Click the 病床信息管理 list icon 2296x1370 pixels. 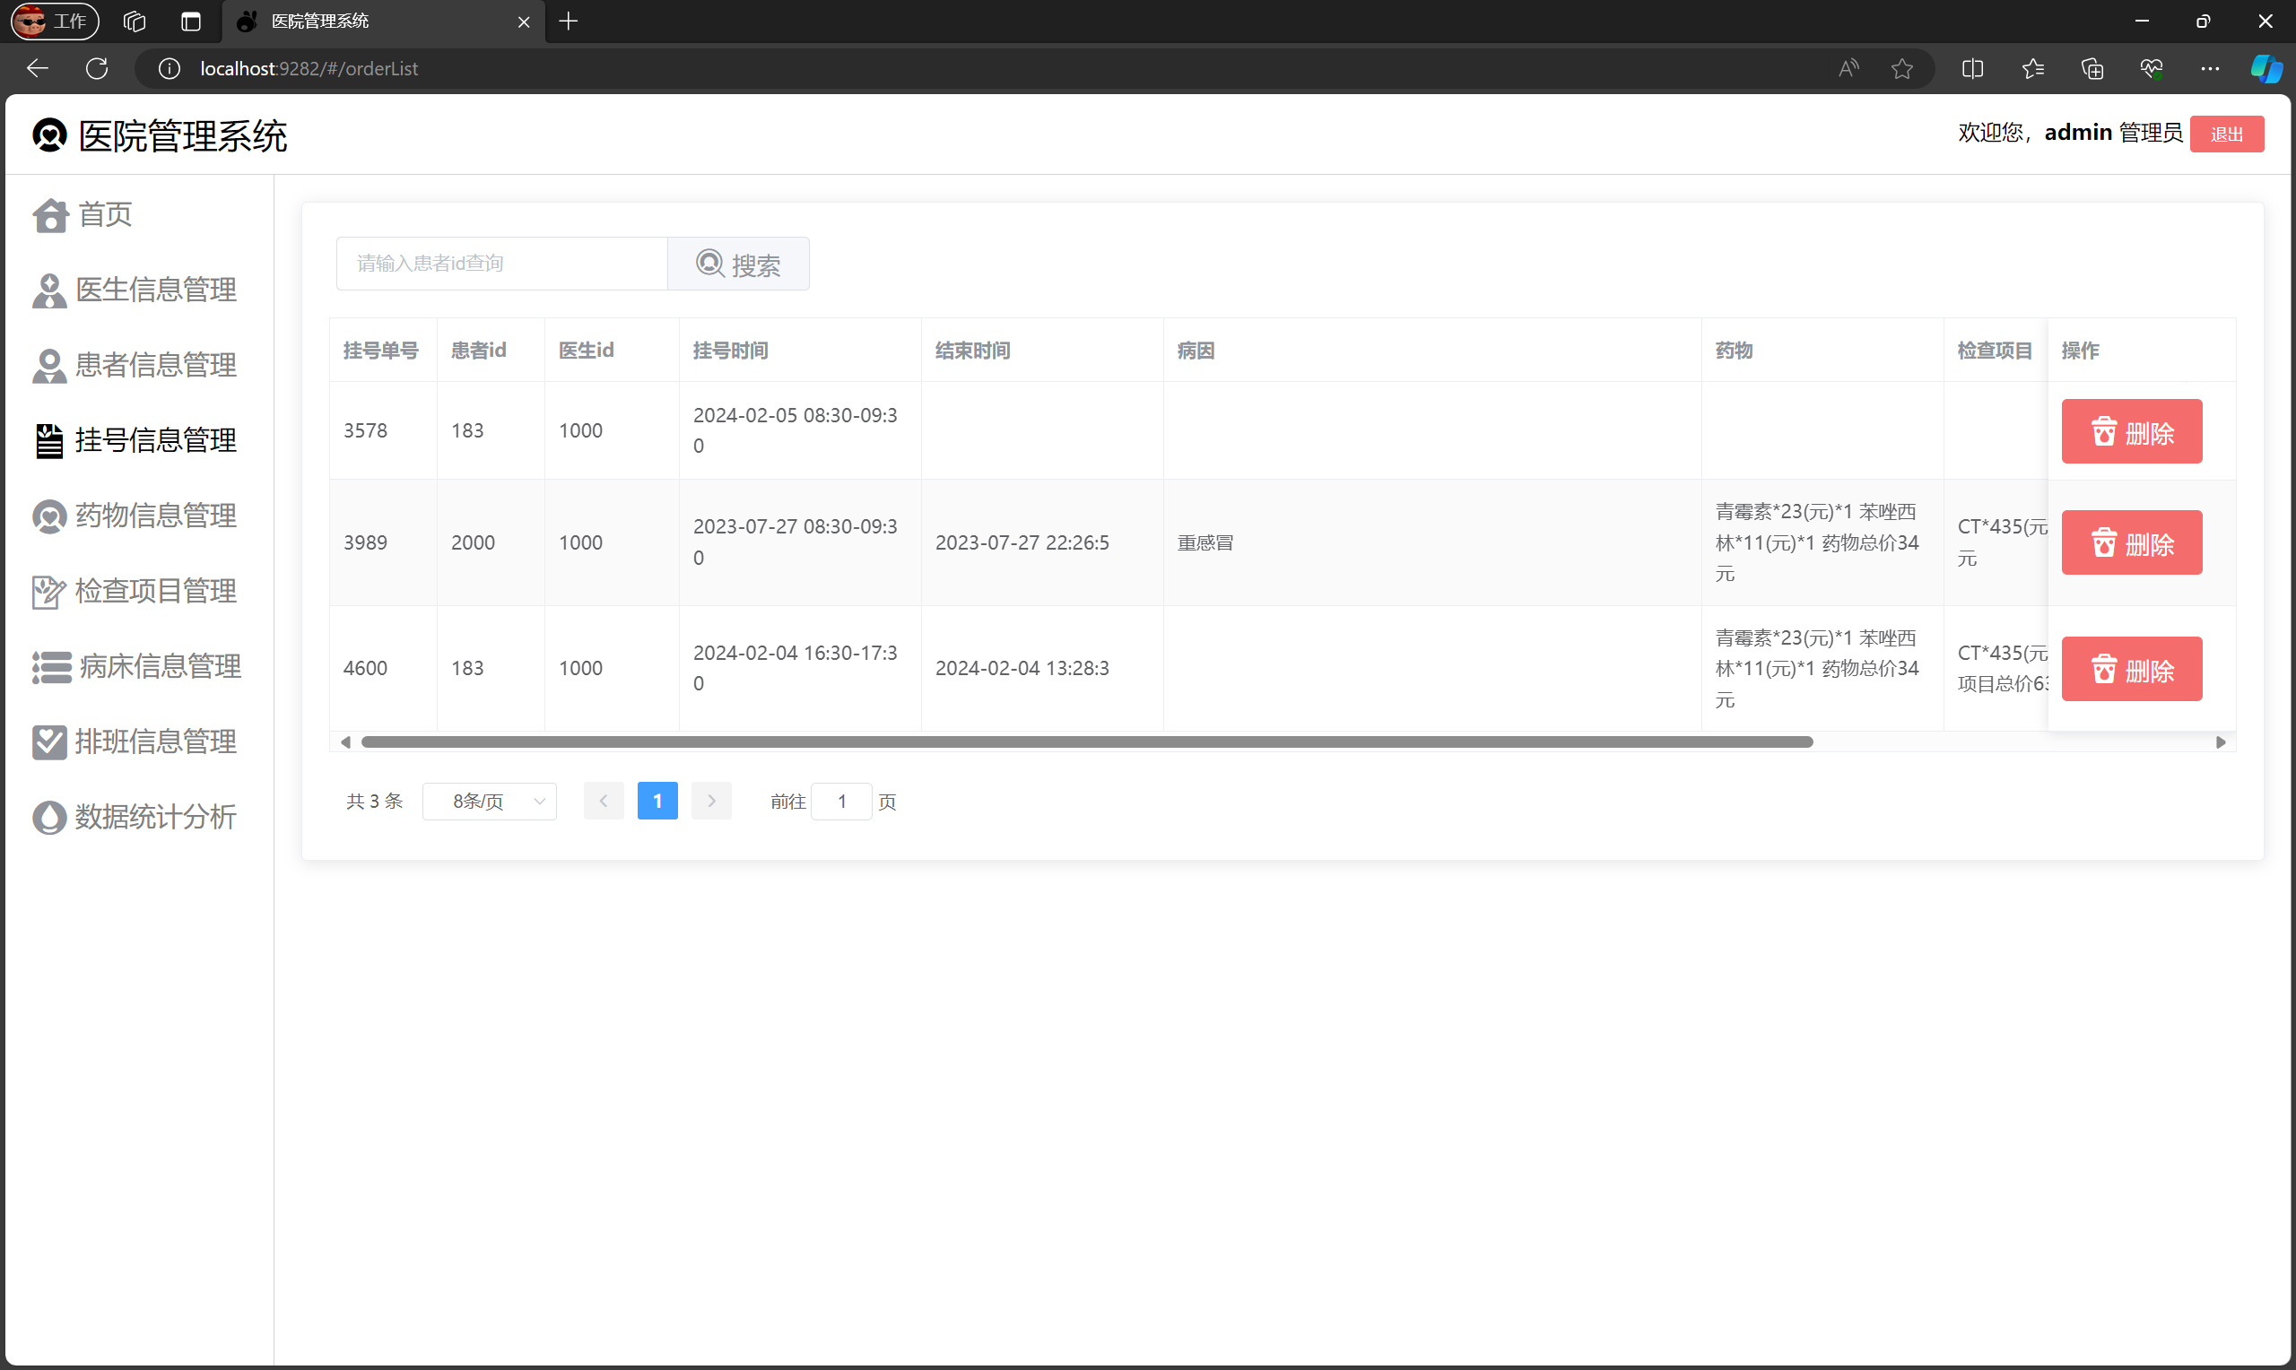tap(51, 667)
